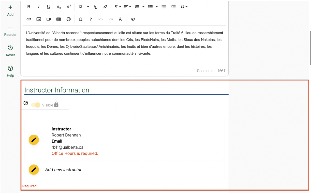
Task: Toggle the Visible switch for Instructor Information
Action: 36,105
